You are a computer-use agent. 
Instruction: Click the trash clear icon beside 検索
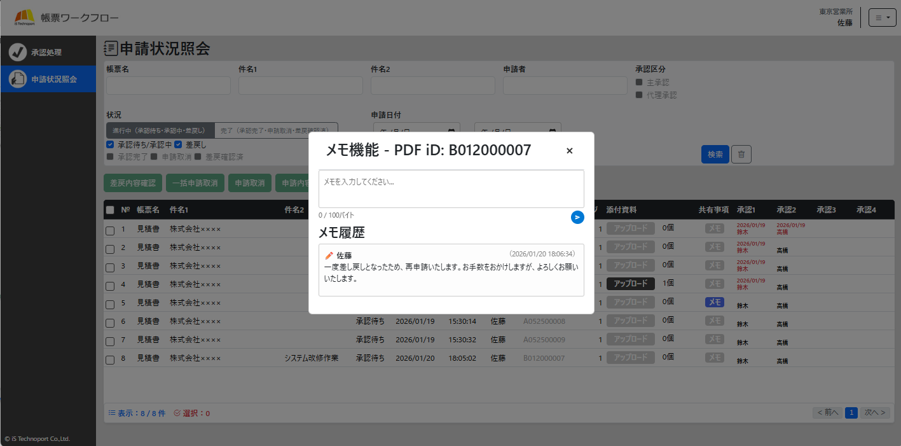pyautogui.click(x=741, y=154)
